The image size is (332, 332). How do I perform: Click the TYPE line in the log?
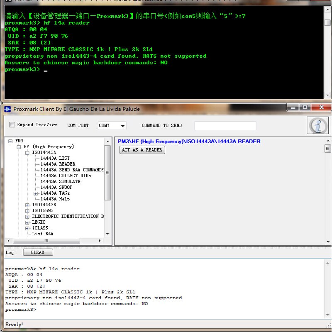(70, 292)
